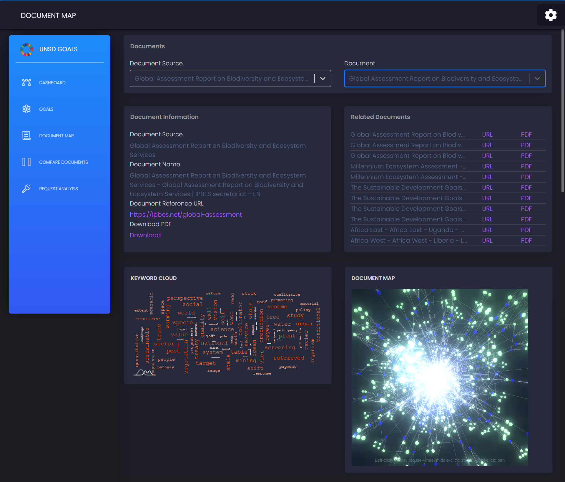Expand the Document Source dropdown arrow
Image resolution: width=565 pixels, height=482 pixels.
tap(323, 79)
